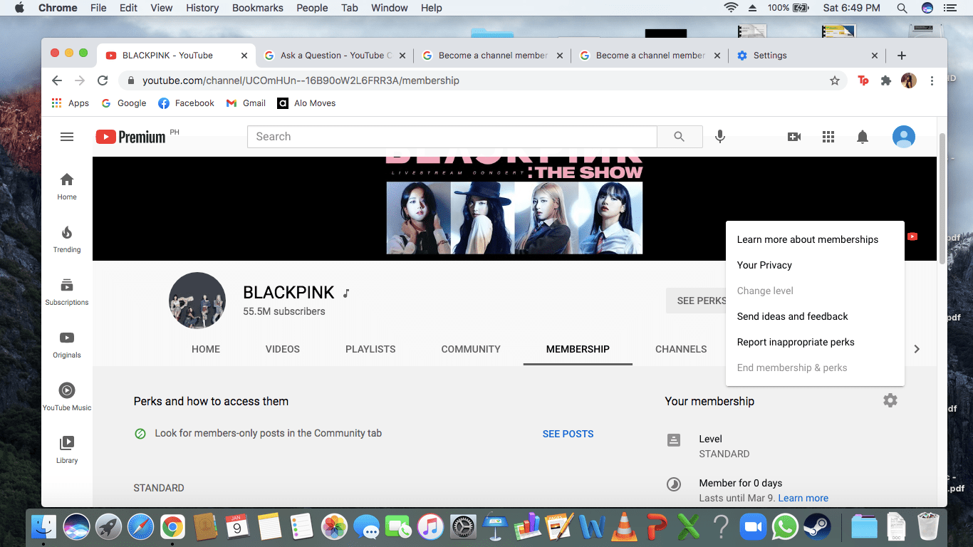Open the Google bookmark

[x=124, y=103]
